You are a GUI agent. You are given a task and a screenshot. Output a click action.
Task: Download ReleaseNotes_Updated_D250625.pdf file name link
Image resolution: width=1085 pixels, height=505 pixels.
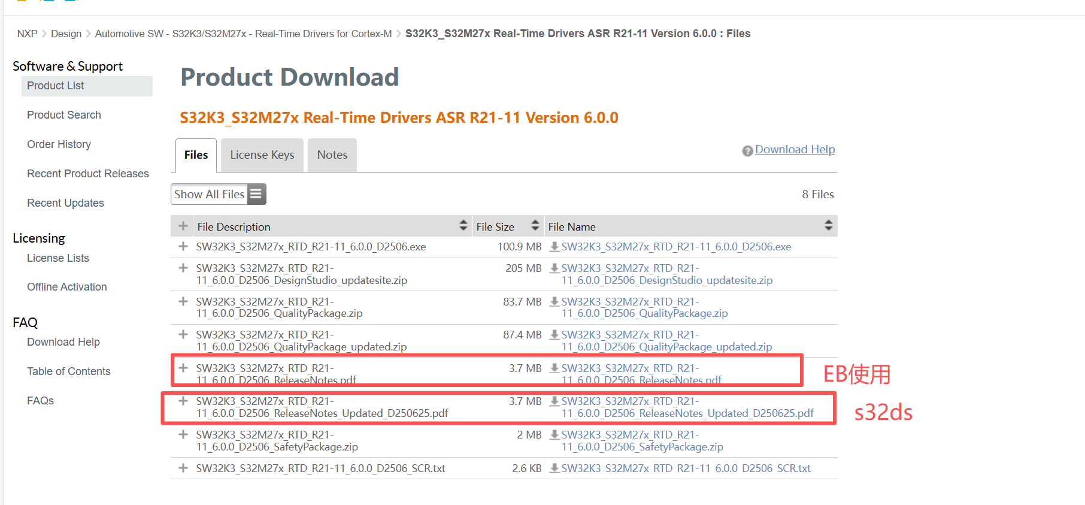[687, 407]
